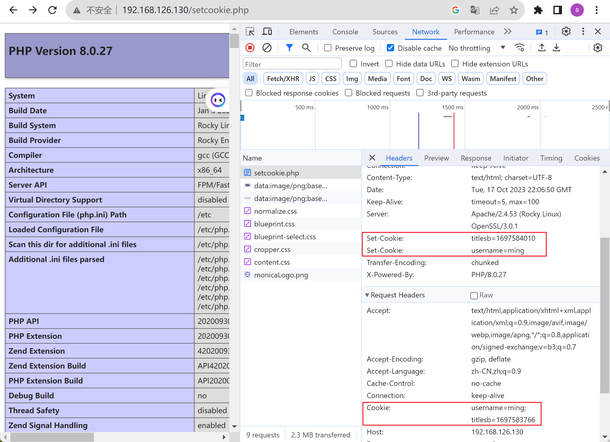Click the import HAR file upload icon

pyautogui.click(x=542, y=48)
